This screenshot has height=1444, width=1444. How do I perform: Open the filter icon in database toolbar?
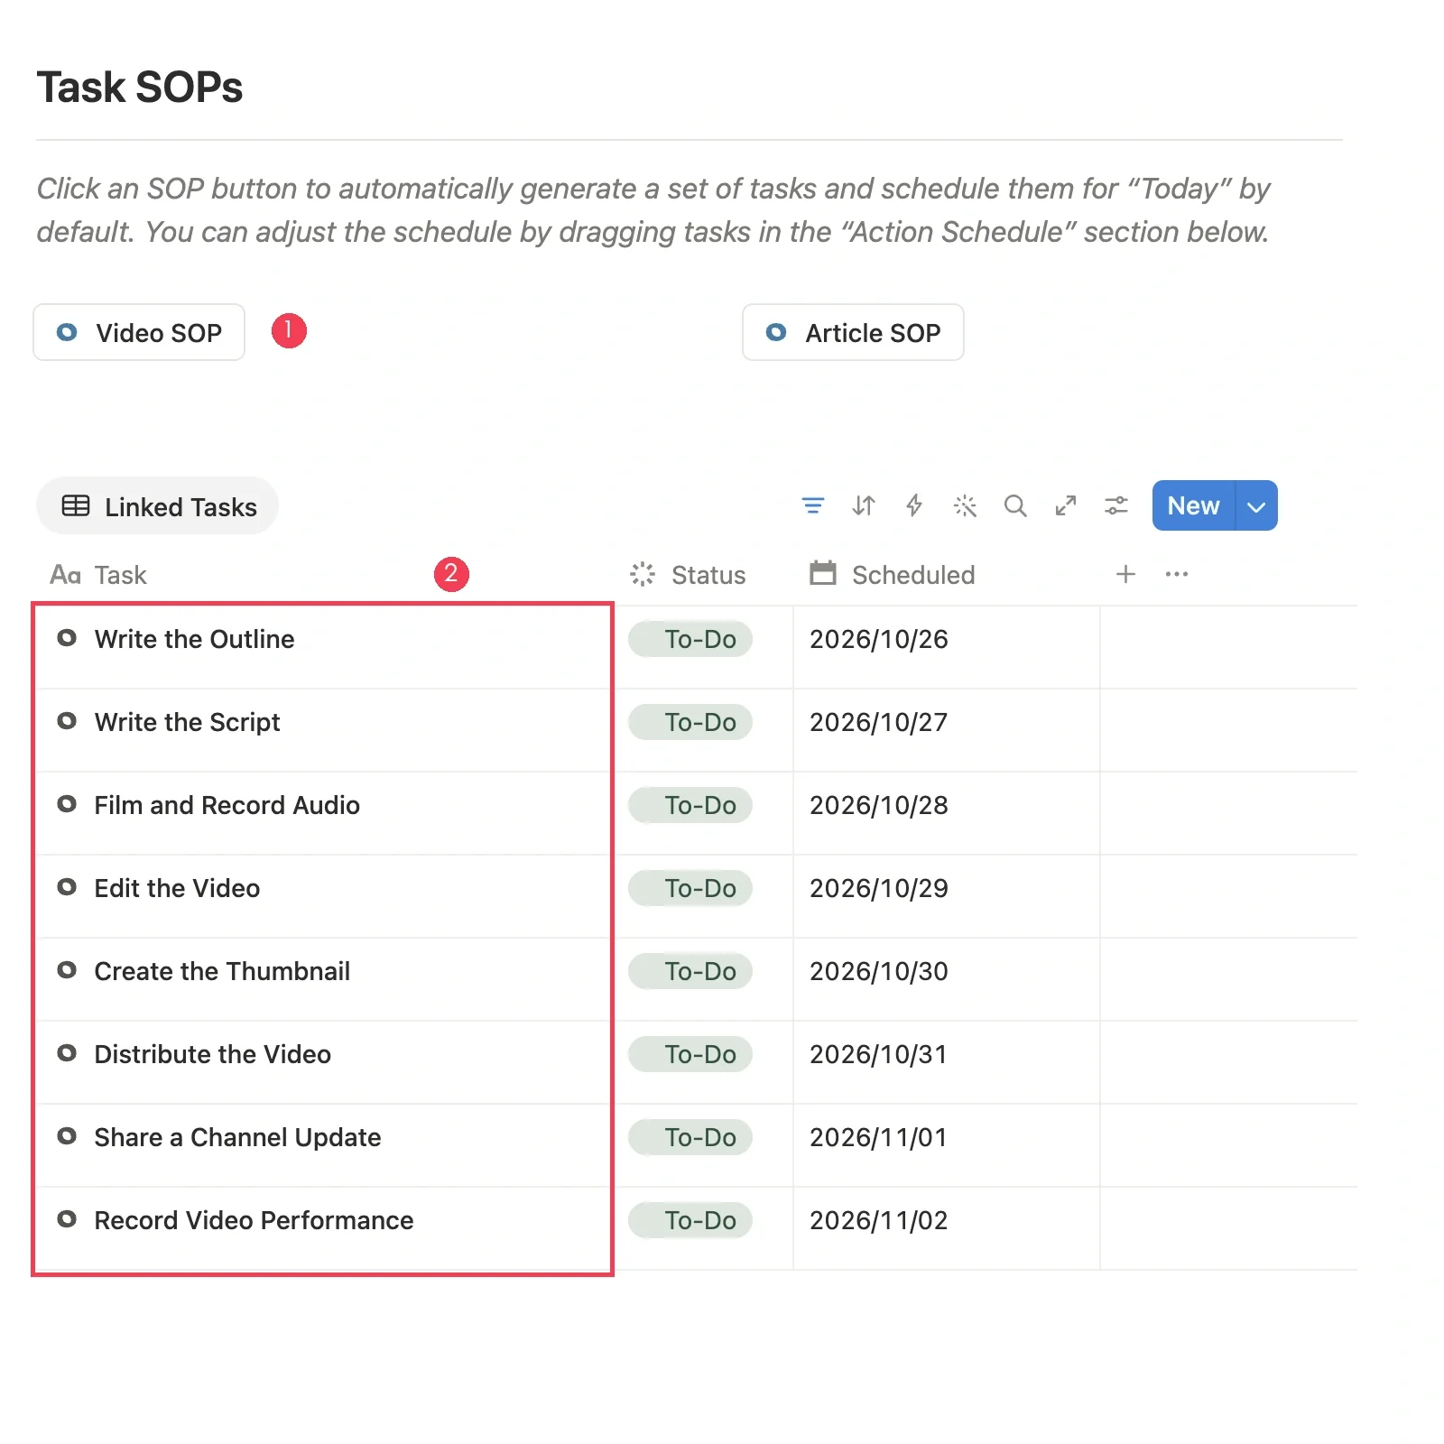(x=813, y=505)
